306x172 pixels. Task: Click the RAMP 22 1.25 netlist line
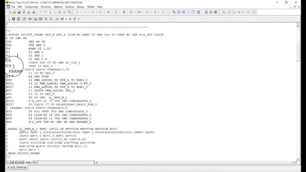(x=29, y=49)
